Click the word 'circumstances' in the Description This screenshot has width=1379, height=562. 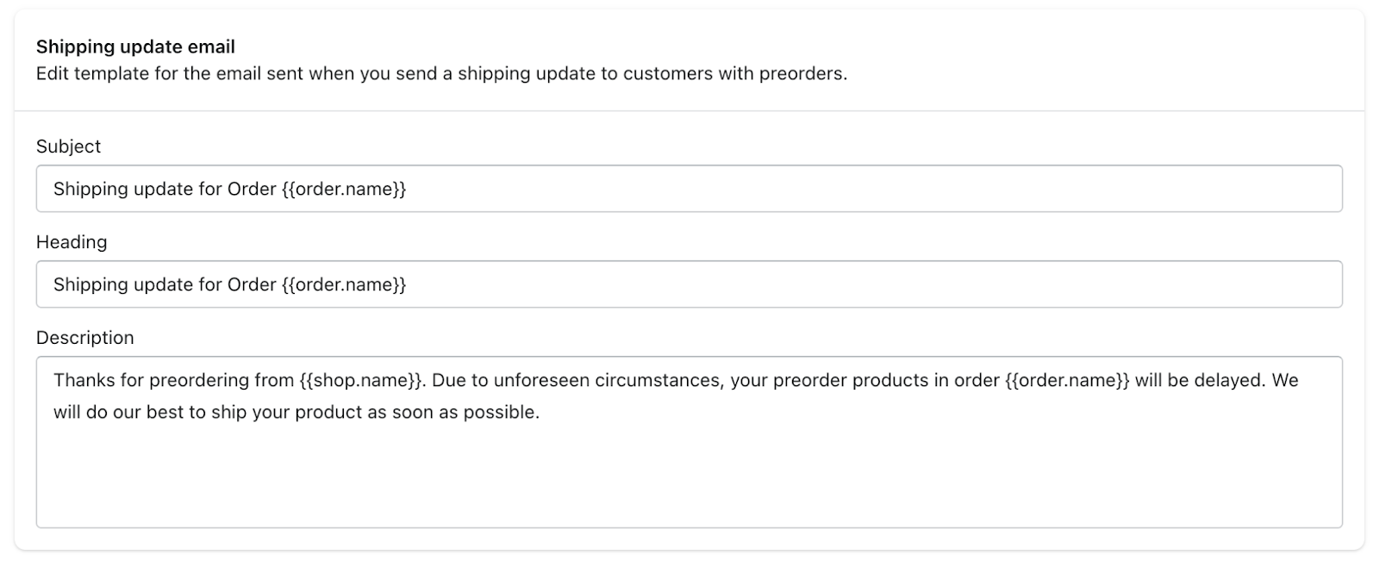[658, 378]
